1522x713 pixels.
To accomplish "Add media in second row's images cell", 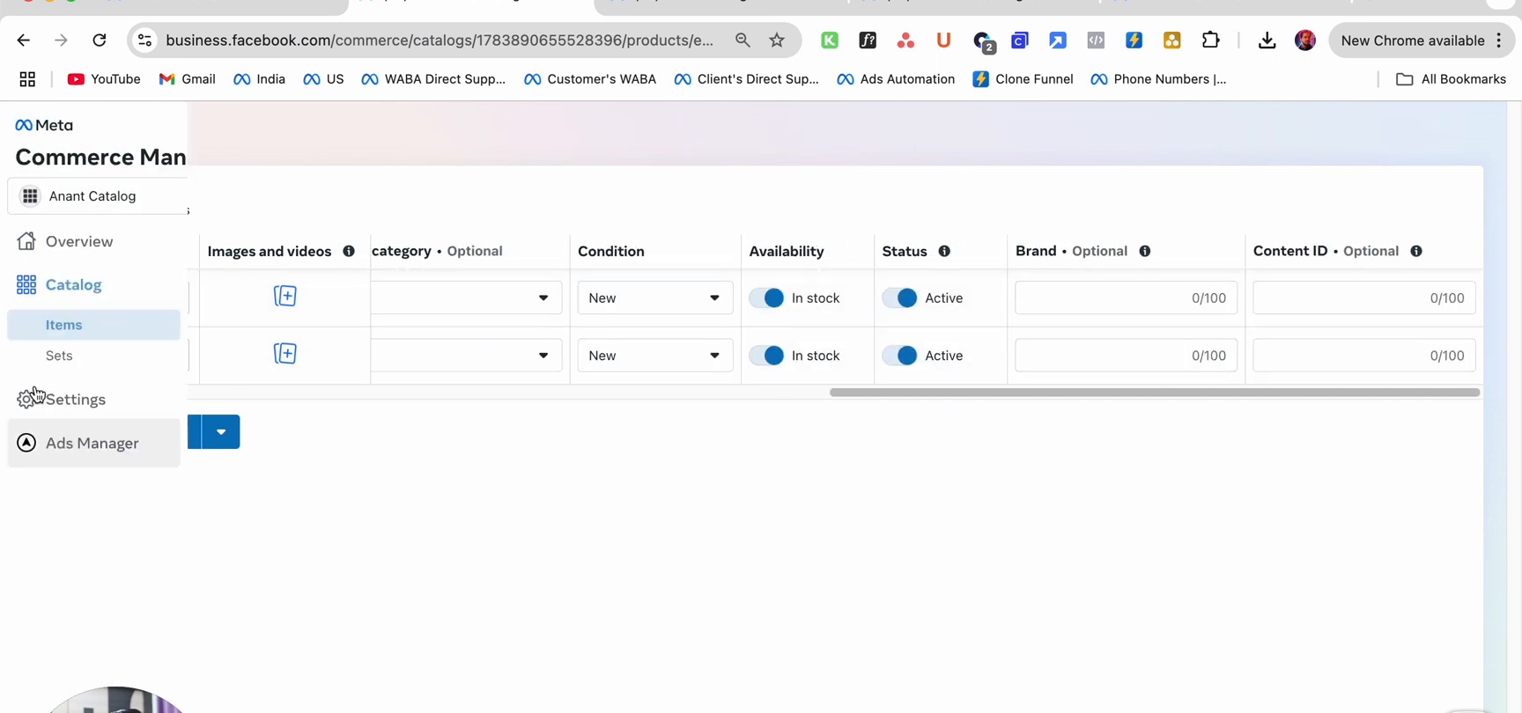I will point(284,354).
